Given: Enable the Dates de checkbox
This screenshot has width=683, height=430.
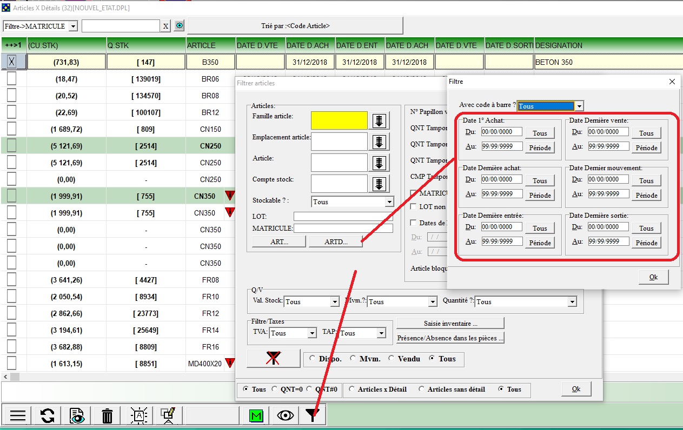Looking at the screenshot, I should pos(414,223).
